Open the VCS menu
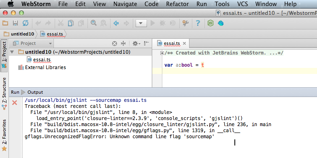This screenshot has width=317, height=158. [x=243, y=4]
